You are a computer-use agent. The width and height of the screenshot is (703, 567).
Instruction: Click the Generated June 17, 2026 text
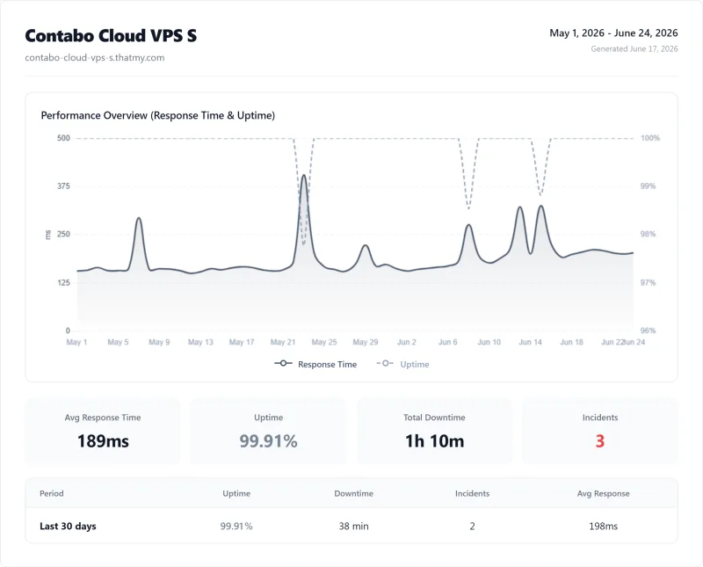(634, 48)
